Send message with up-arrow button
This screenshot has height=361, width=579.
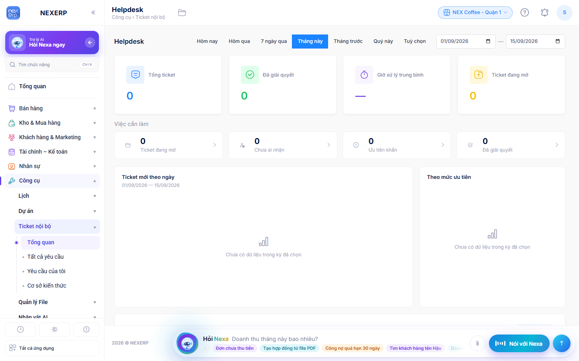click(562, 343)
